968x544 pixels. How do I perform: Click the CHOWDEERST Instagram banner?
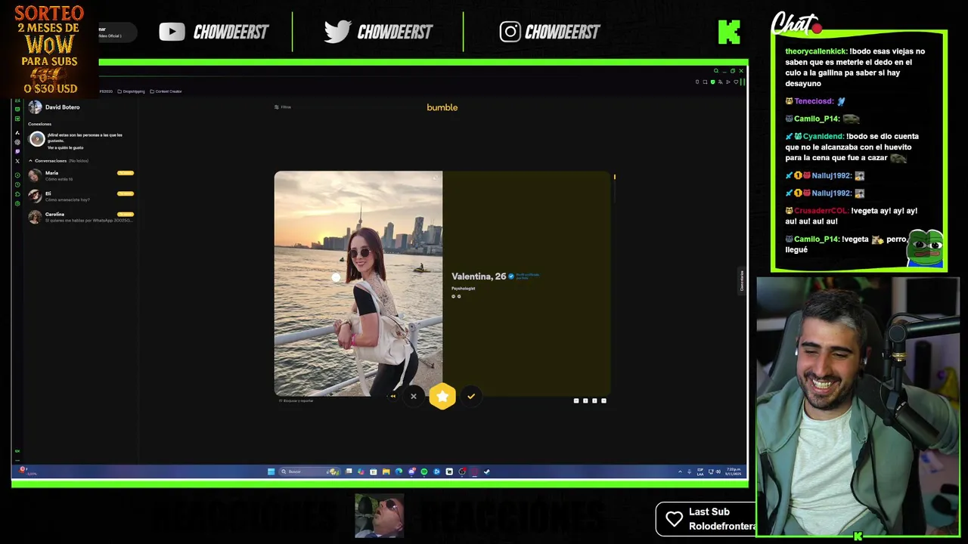tap(550, 32)
